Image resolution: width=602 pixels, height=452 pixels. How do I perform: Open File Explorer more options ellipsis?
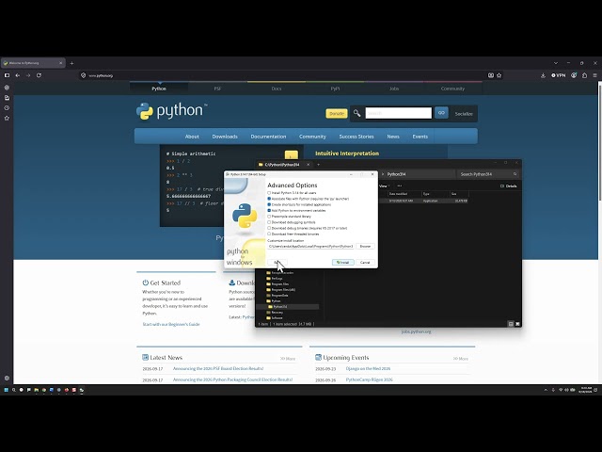[399, 186]
